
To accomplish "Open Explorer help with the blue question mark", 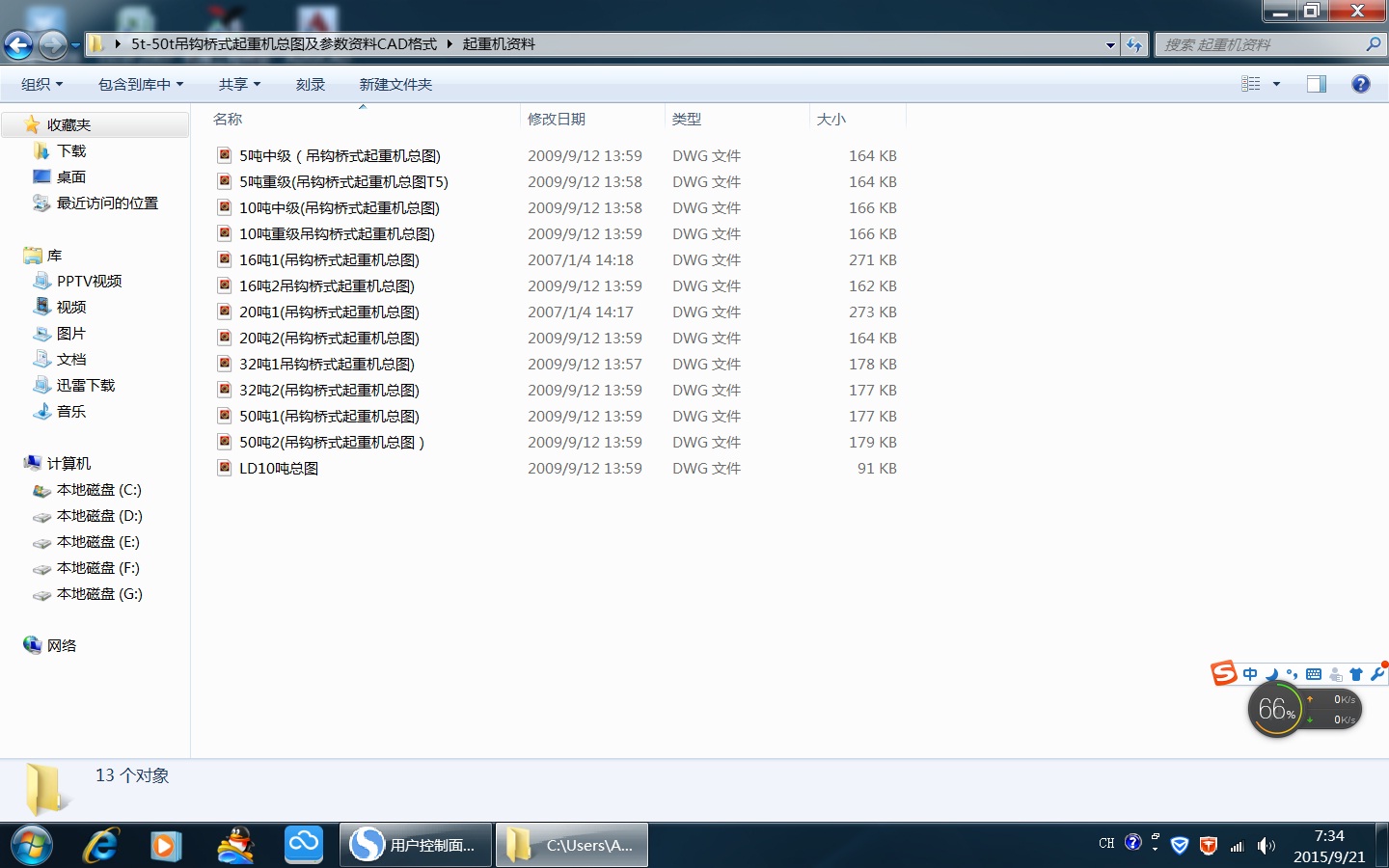I will [1361, 84].
